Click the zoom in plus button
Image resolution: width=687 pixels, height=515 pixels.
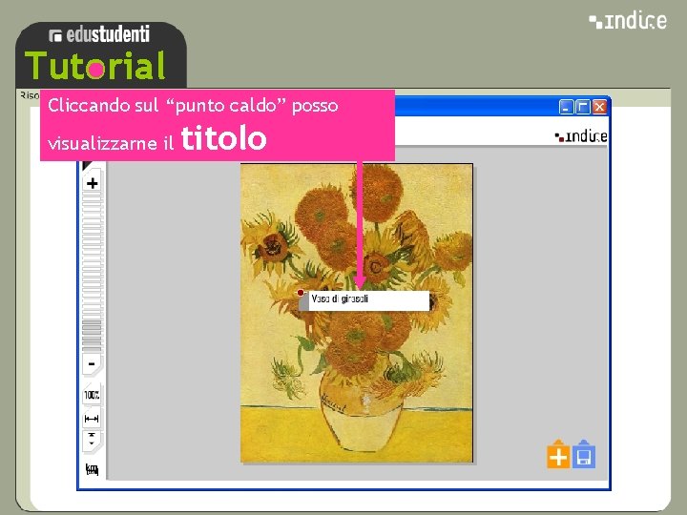(92, 183)
